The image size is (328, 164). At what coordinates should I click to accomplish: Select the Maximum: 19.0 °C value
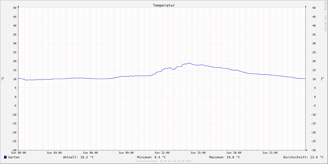[x=225, y=157]
